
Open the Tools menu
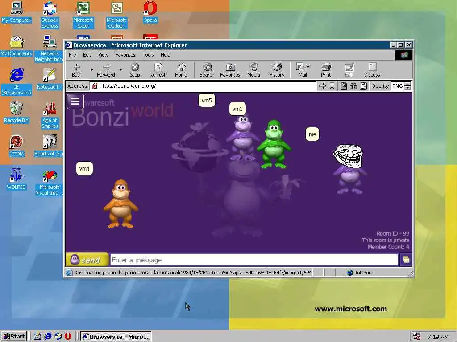click(x=148, y=55)
